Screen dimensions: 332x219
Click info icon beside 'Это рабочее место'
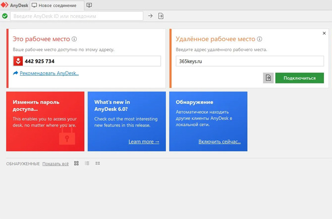click(74, 39)
